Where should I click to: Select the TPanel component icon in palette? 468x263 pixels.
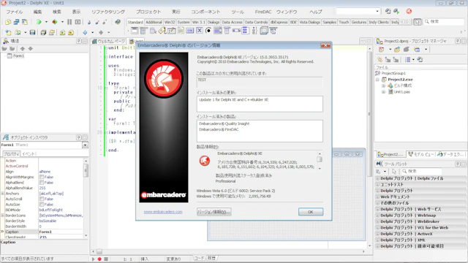(x=264, y=31)
